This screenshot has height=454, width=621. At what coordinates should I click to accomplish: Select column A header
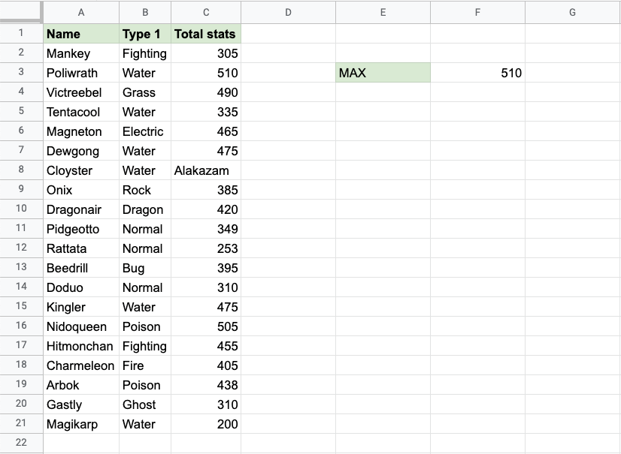[81, 12]
